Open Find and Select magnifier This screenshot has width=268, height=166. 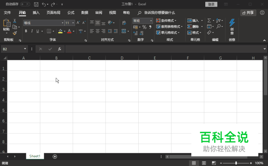tap(218, 26)
